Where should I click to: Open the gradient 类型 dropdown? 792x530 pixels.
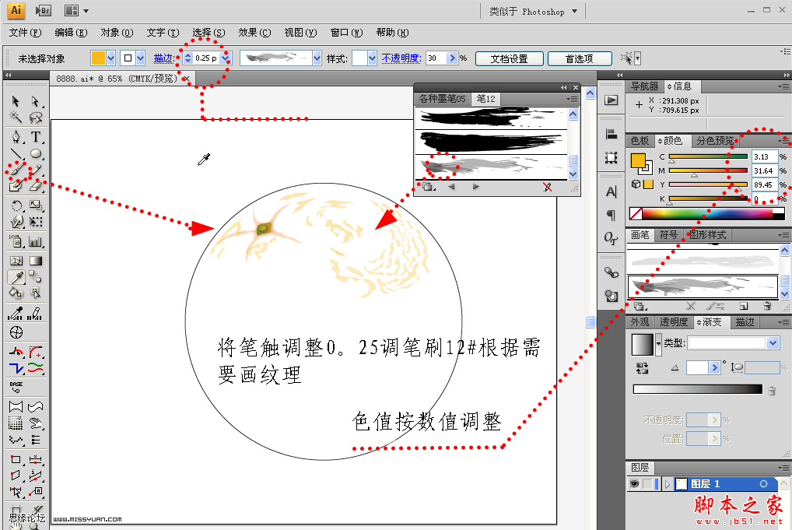pos(773,343)
